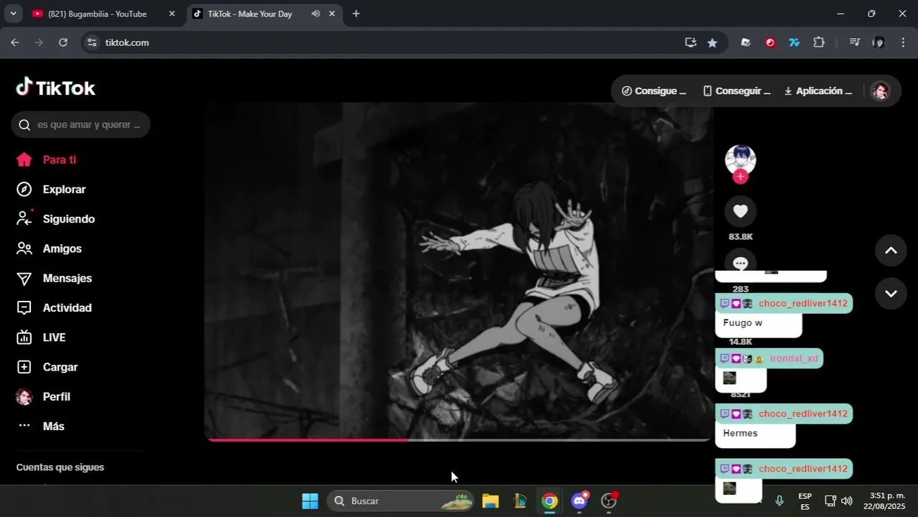The height and width of the screenshot is (517, 918).
Task: Open the Actividad notifications
Action: pyautogui.click(x=54, y=308)
